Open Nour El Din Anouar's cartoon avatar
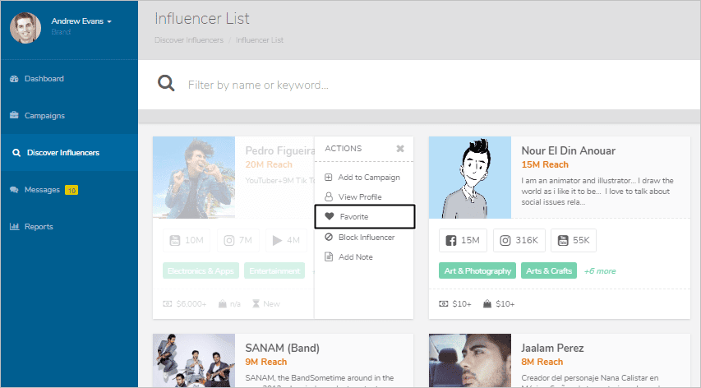Image resolution: width=701 pixels, height=388 pixels. [470, 178]
